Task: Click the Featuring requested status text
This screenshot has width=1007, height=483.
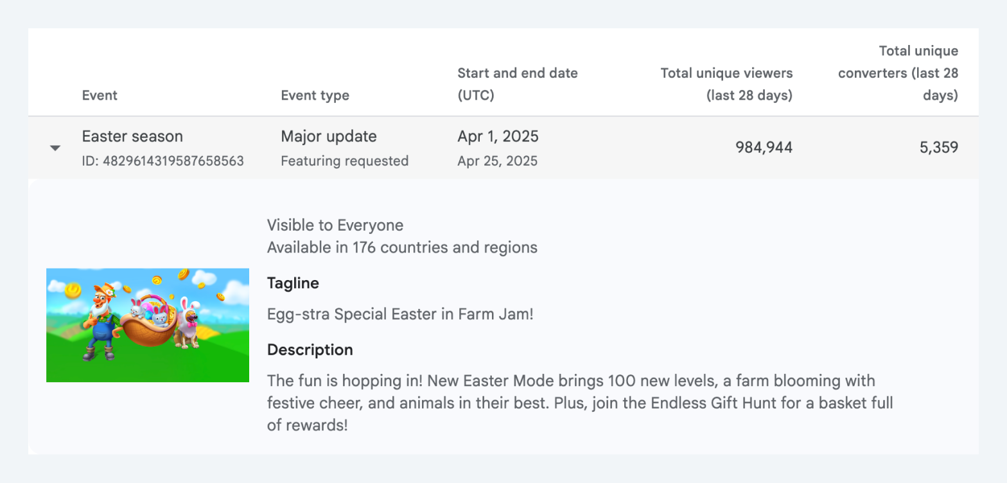Action: [x=345, y=161]
